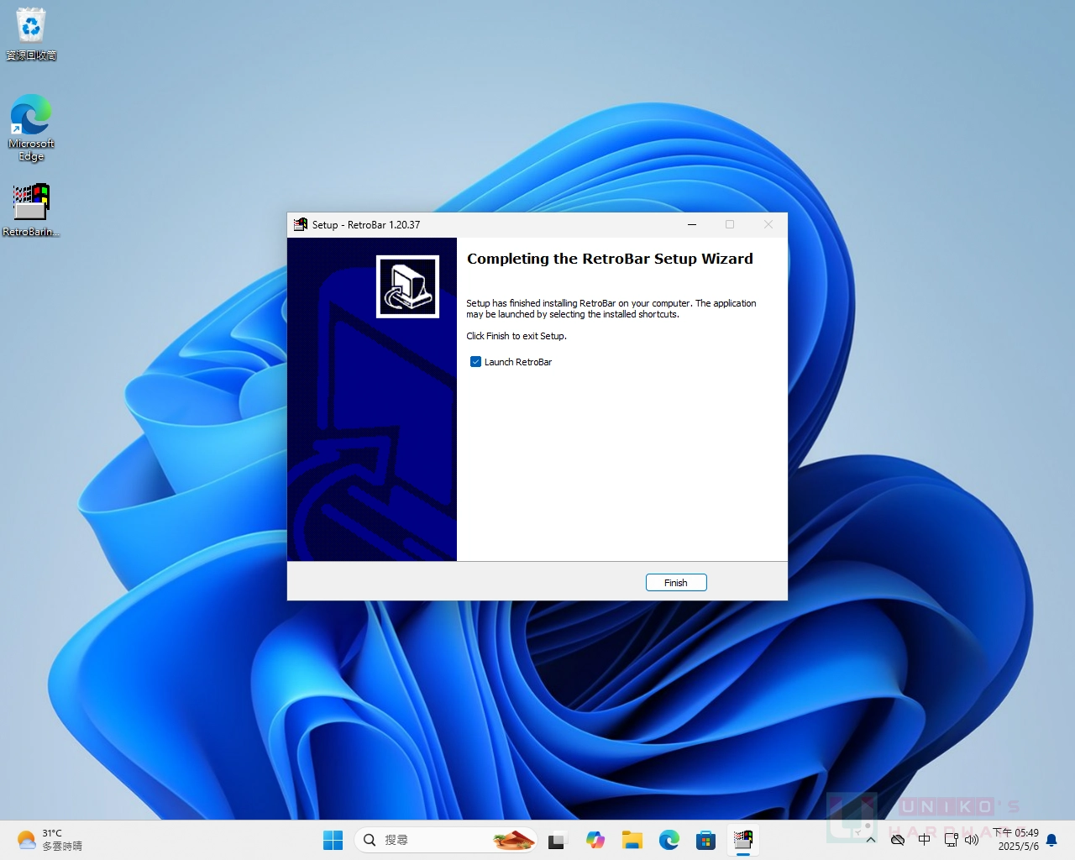This screenshot has height=860, width=1075.
Task: Uncheck Launch RetroBar checkbox
Action: click(x=475, y=362)
